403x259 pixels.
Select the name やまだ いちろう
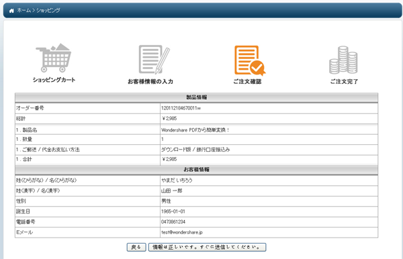click(177, 180)
